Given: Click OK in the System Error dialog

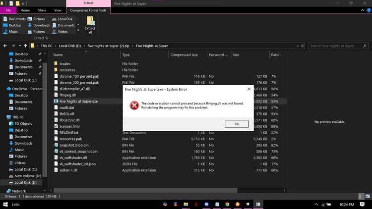Looking at the screenshot, I should coord(237,124).
